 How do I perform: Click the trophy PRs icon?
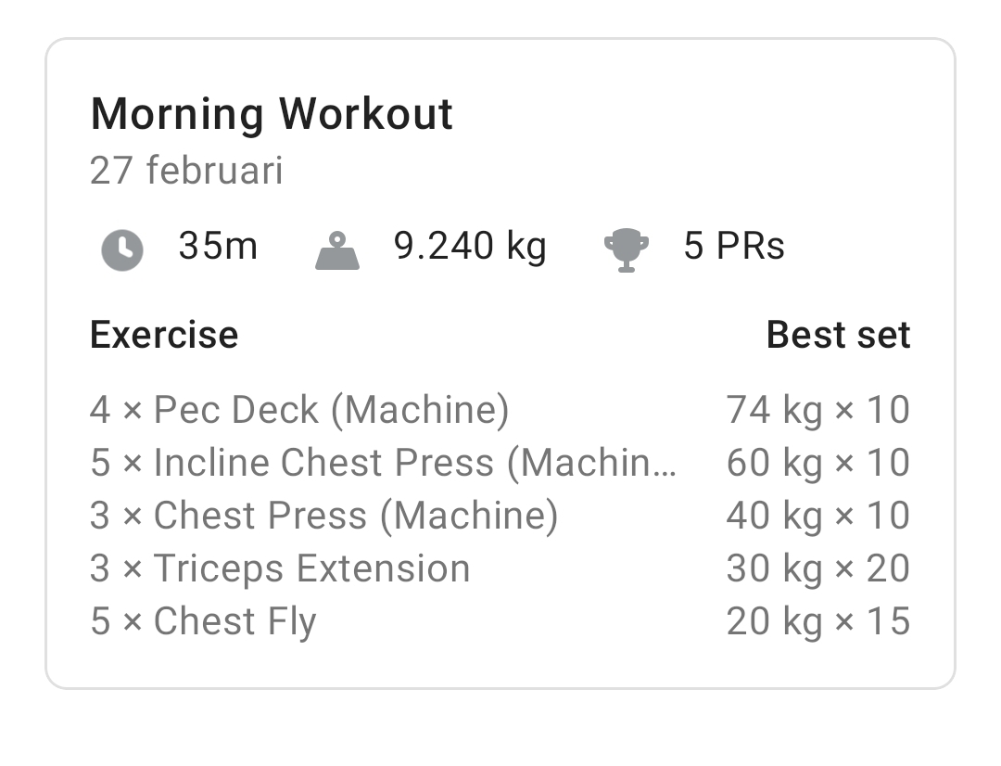pyautogui.click(x=627, y=250)
